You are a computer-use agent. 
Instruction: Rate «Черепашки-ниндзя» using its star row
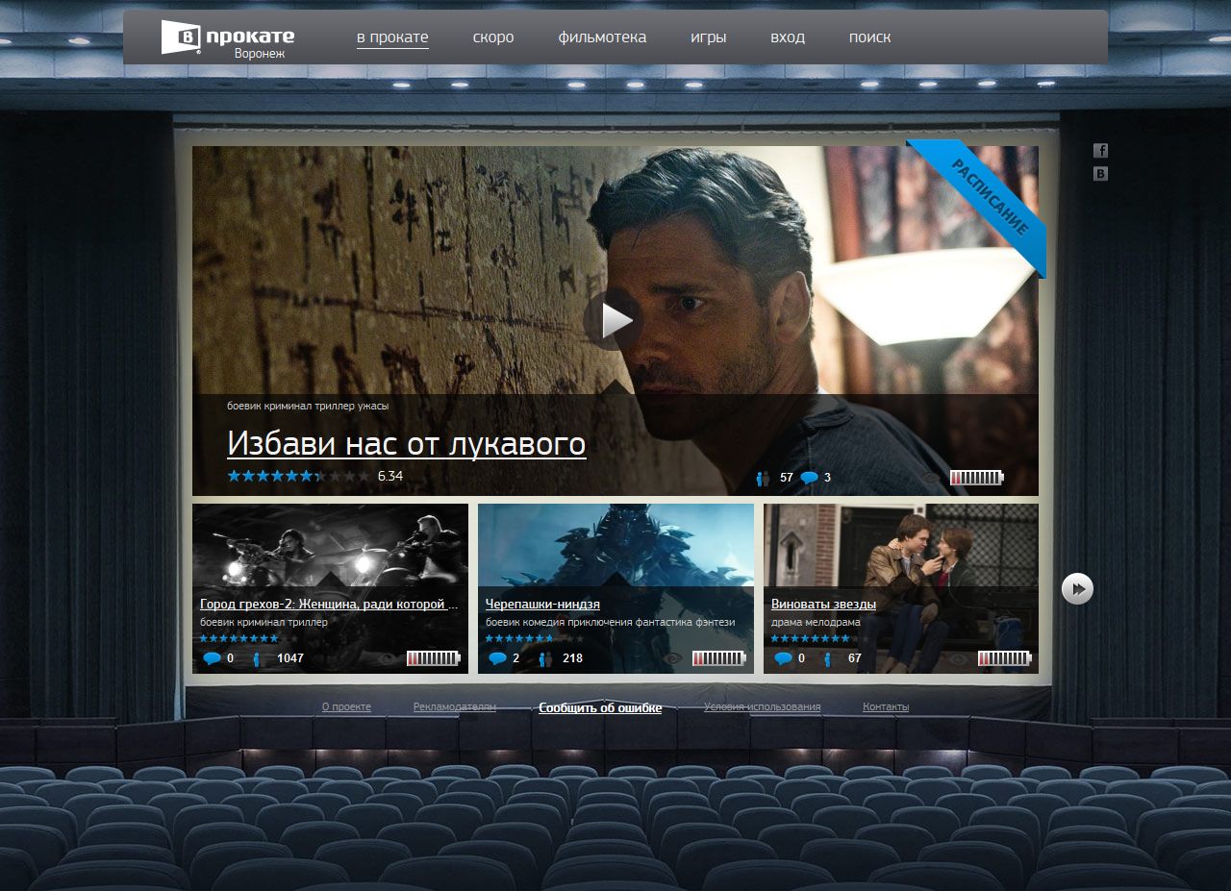tap(535, 638)
